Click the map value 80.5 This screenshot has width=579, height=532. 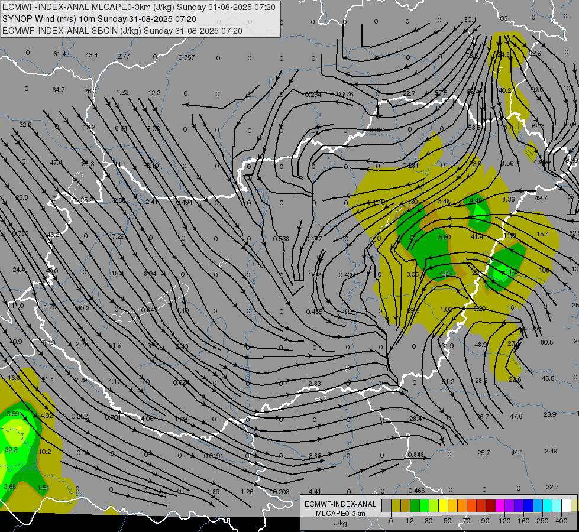point(547,343)
